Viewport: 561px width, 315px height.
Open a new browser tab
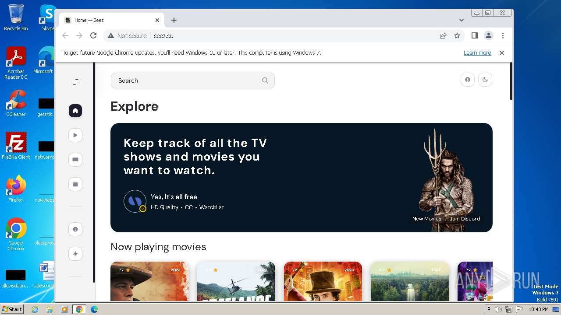point(174,20)
